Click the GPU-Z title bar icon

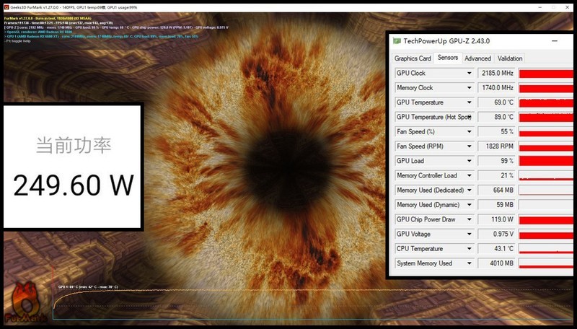tap(397, 41)
